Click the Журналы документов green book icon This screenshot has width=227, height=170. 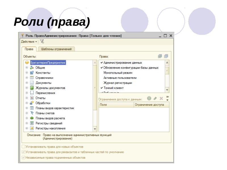point(32,88)
